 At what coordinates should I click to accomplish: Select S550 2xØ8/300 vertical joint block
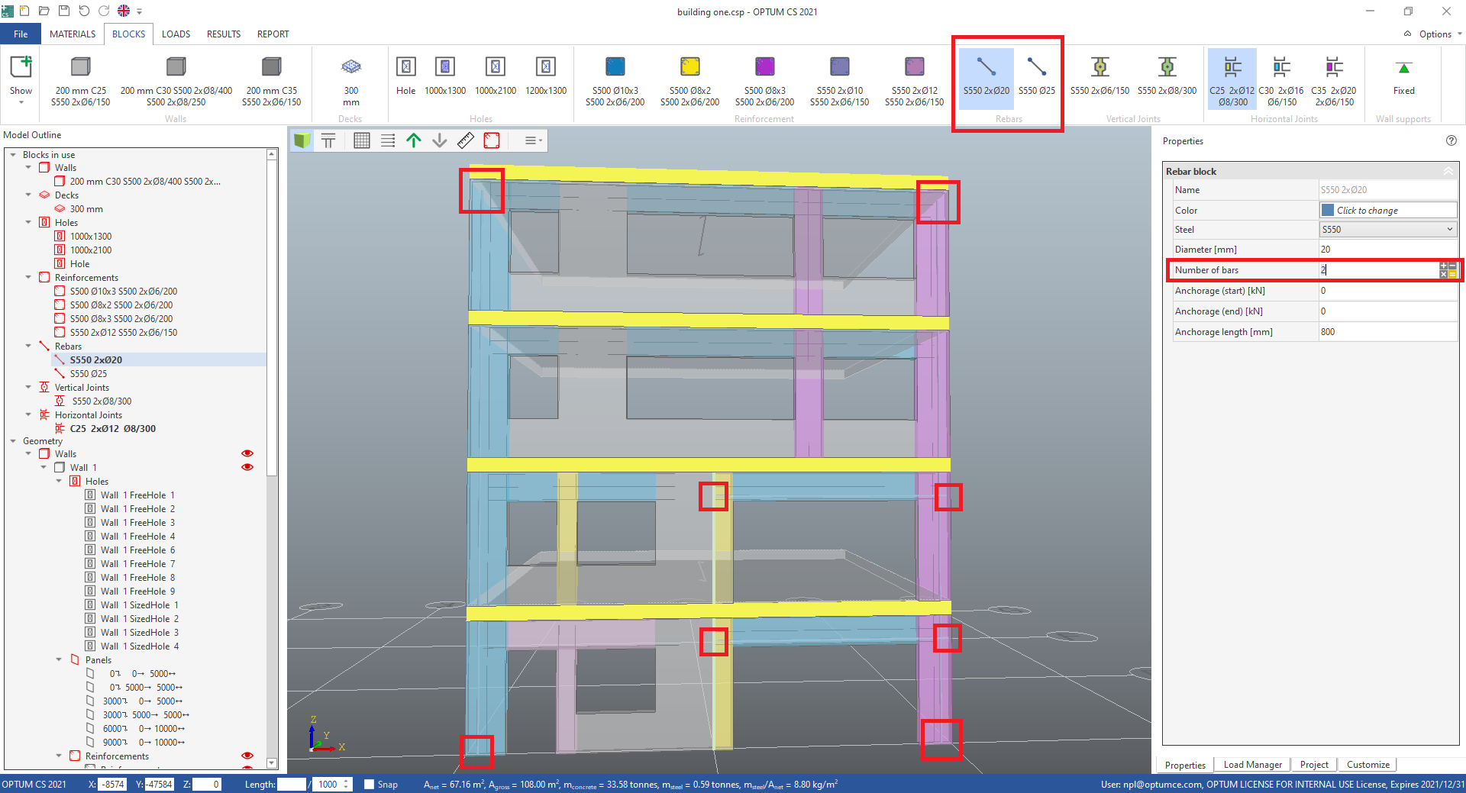coord(1167,76)
